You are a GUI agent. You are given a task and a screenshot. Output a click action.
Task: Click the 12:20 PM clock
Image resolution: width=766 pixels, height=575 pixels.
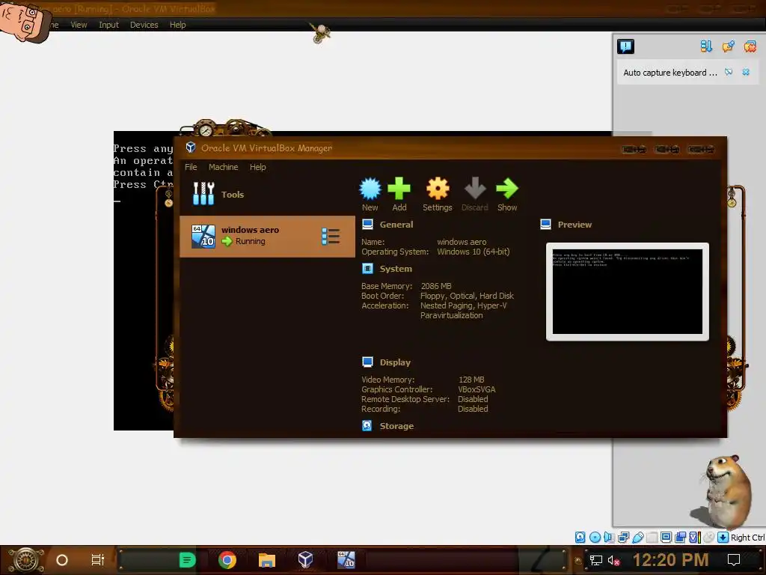click(670, 560)
